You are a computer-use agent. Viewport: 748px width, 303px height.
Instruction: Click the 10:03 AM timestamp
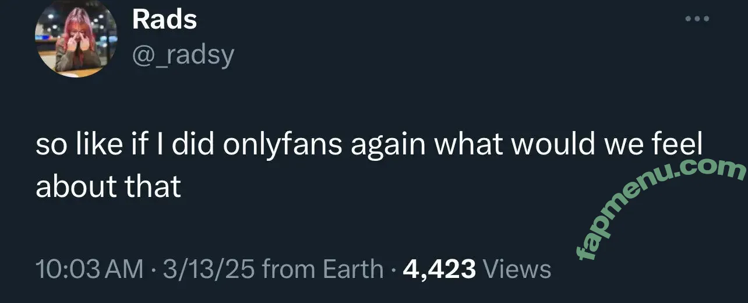89,269
